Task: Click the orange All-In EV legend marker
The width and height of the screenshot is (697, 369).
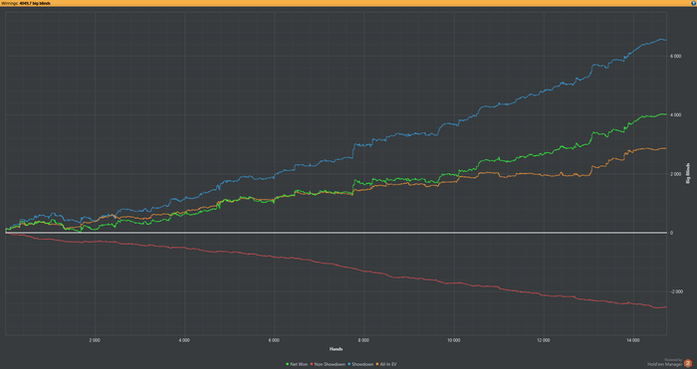Action: click(x=376, y=364)
